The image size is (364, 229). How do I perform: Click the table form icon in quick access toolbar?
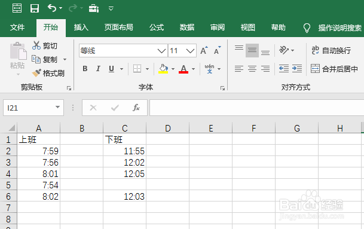(17, 8)
